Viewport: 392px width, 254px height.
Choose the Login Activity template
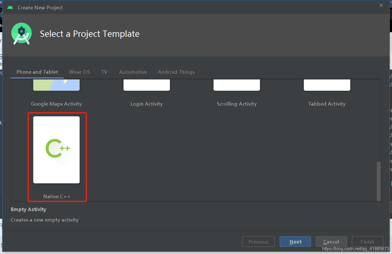pos(147,85)
